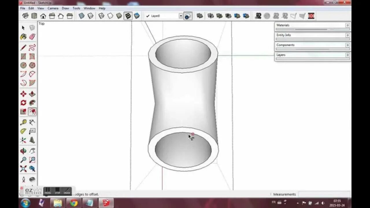
Task: Expand the Components panel
Action: coord(312,46)
